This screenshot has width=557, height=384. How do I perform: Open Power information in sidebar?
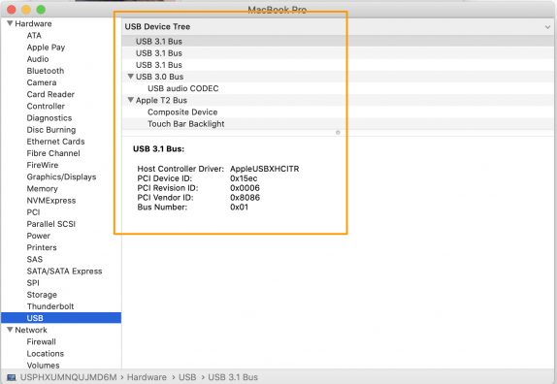click(39, 236)
